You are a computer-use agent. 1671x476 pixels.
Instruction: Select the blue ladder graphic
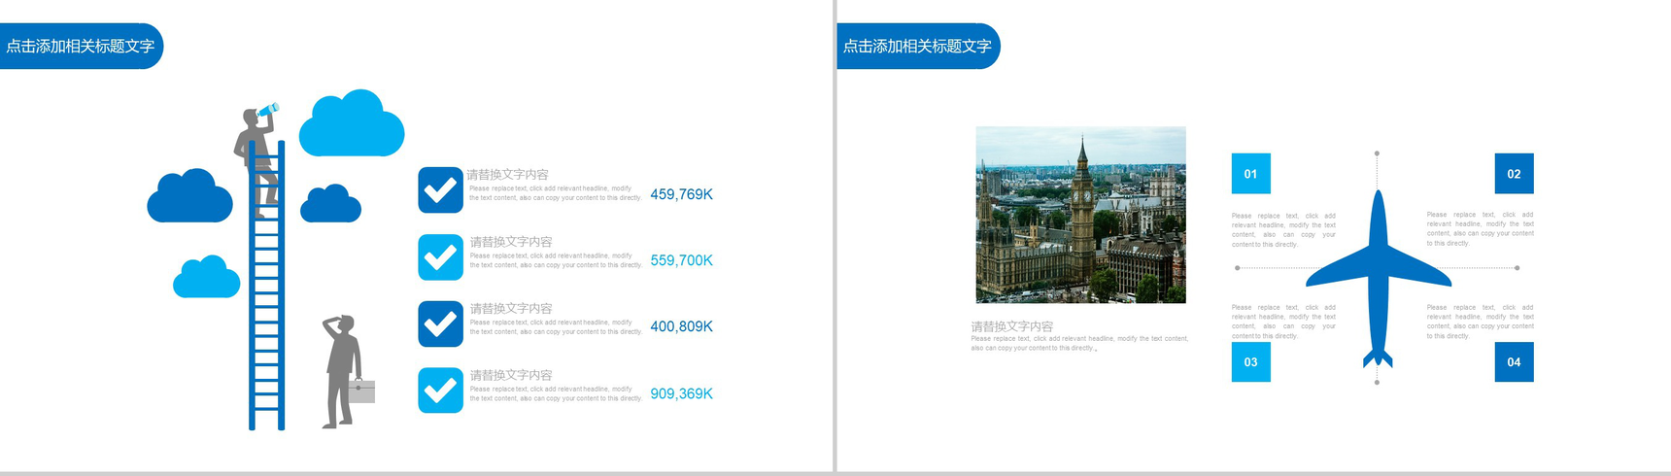[x=267, y=287]
